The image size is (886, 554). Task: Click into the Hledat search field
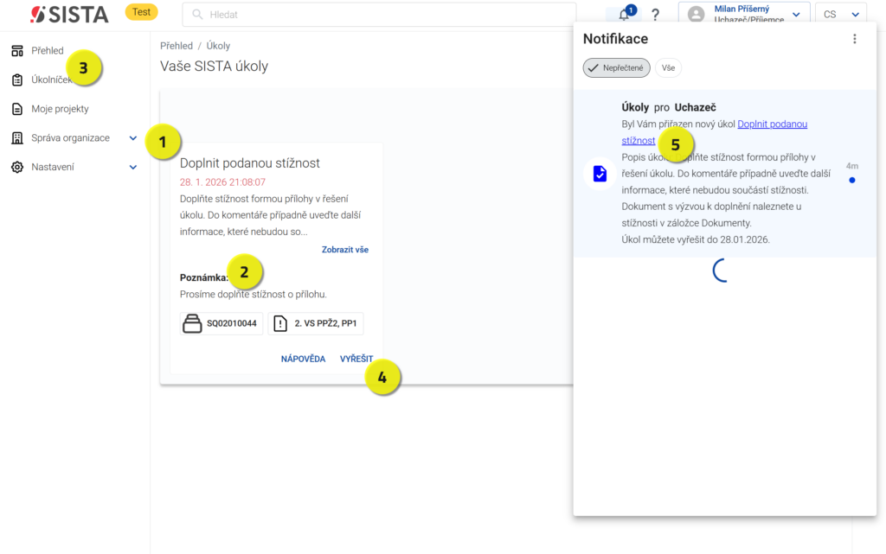pos(381,15)
